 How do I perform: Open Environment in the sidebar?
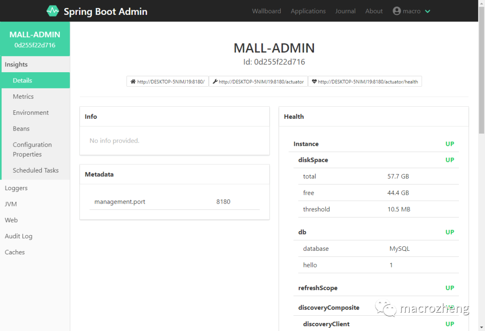(x=35, y=113)
